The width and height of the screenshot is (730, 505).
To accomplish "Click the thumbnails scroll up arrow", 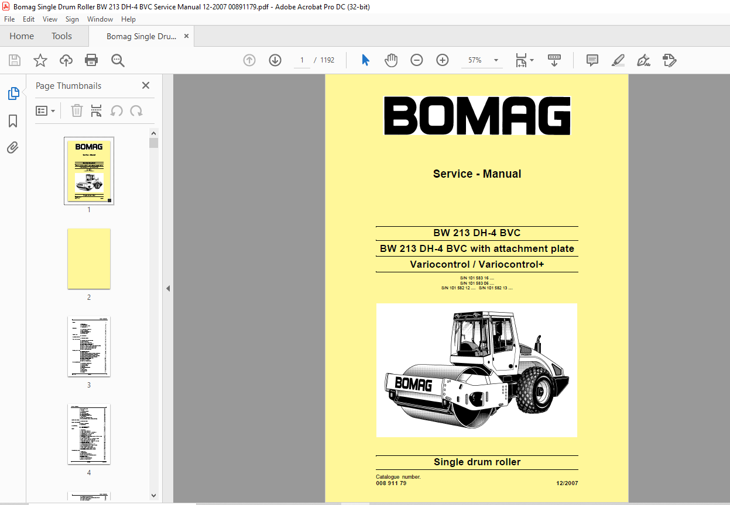I will [x=153, y=133].
